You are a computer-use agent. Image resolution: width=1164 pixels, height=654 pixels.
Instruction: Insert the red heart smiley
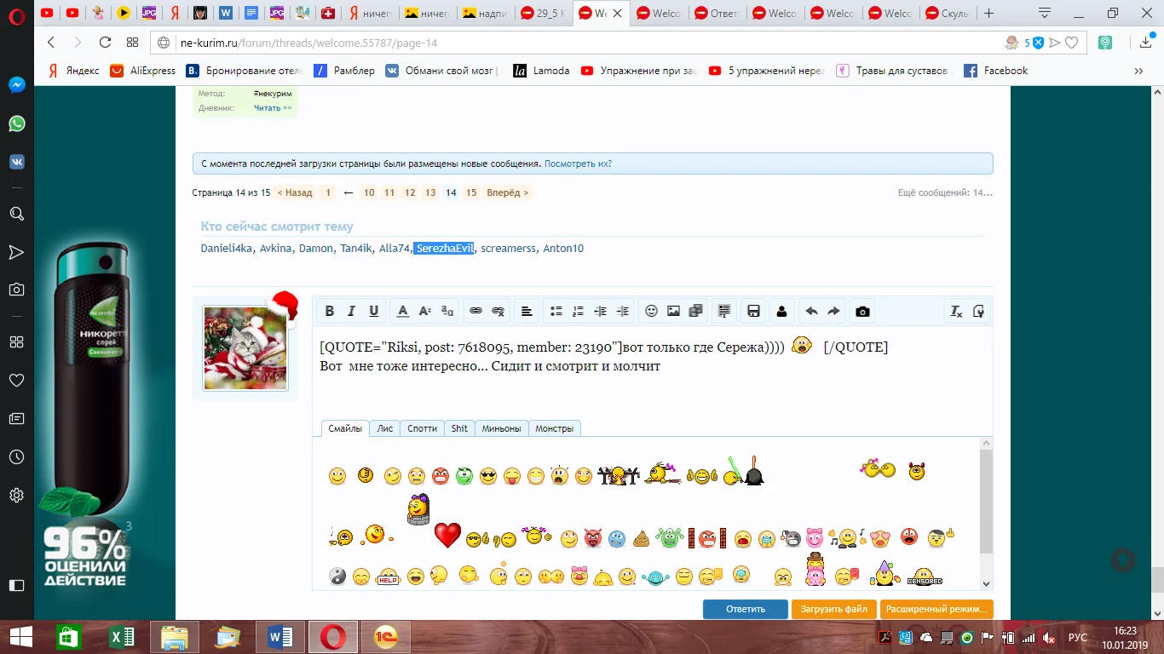(x=447, y=536)
